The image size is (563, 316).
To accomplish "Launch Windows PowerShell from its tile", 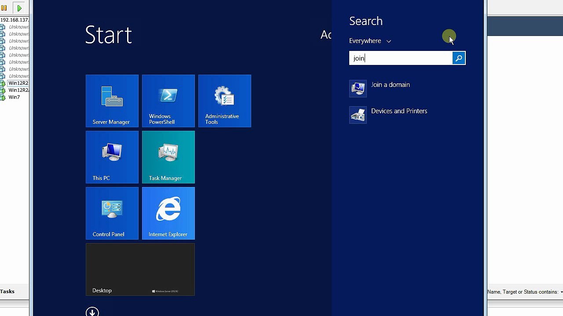I will (x=168, y=101).
